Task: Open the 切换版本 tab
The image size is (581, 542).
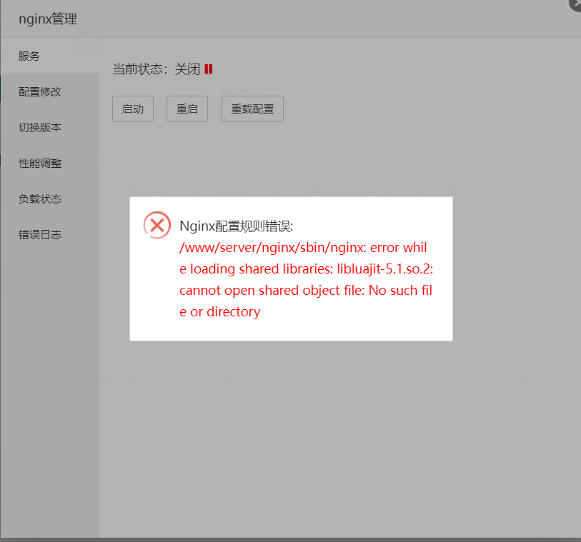Action: (x=49, y=127)
